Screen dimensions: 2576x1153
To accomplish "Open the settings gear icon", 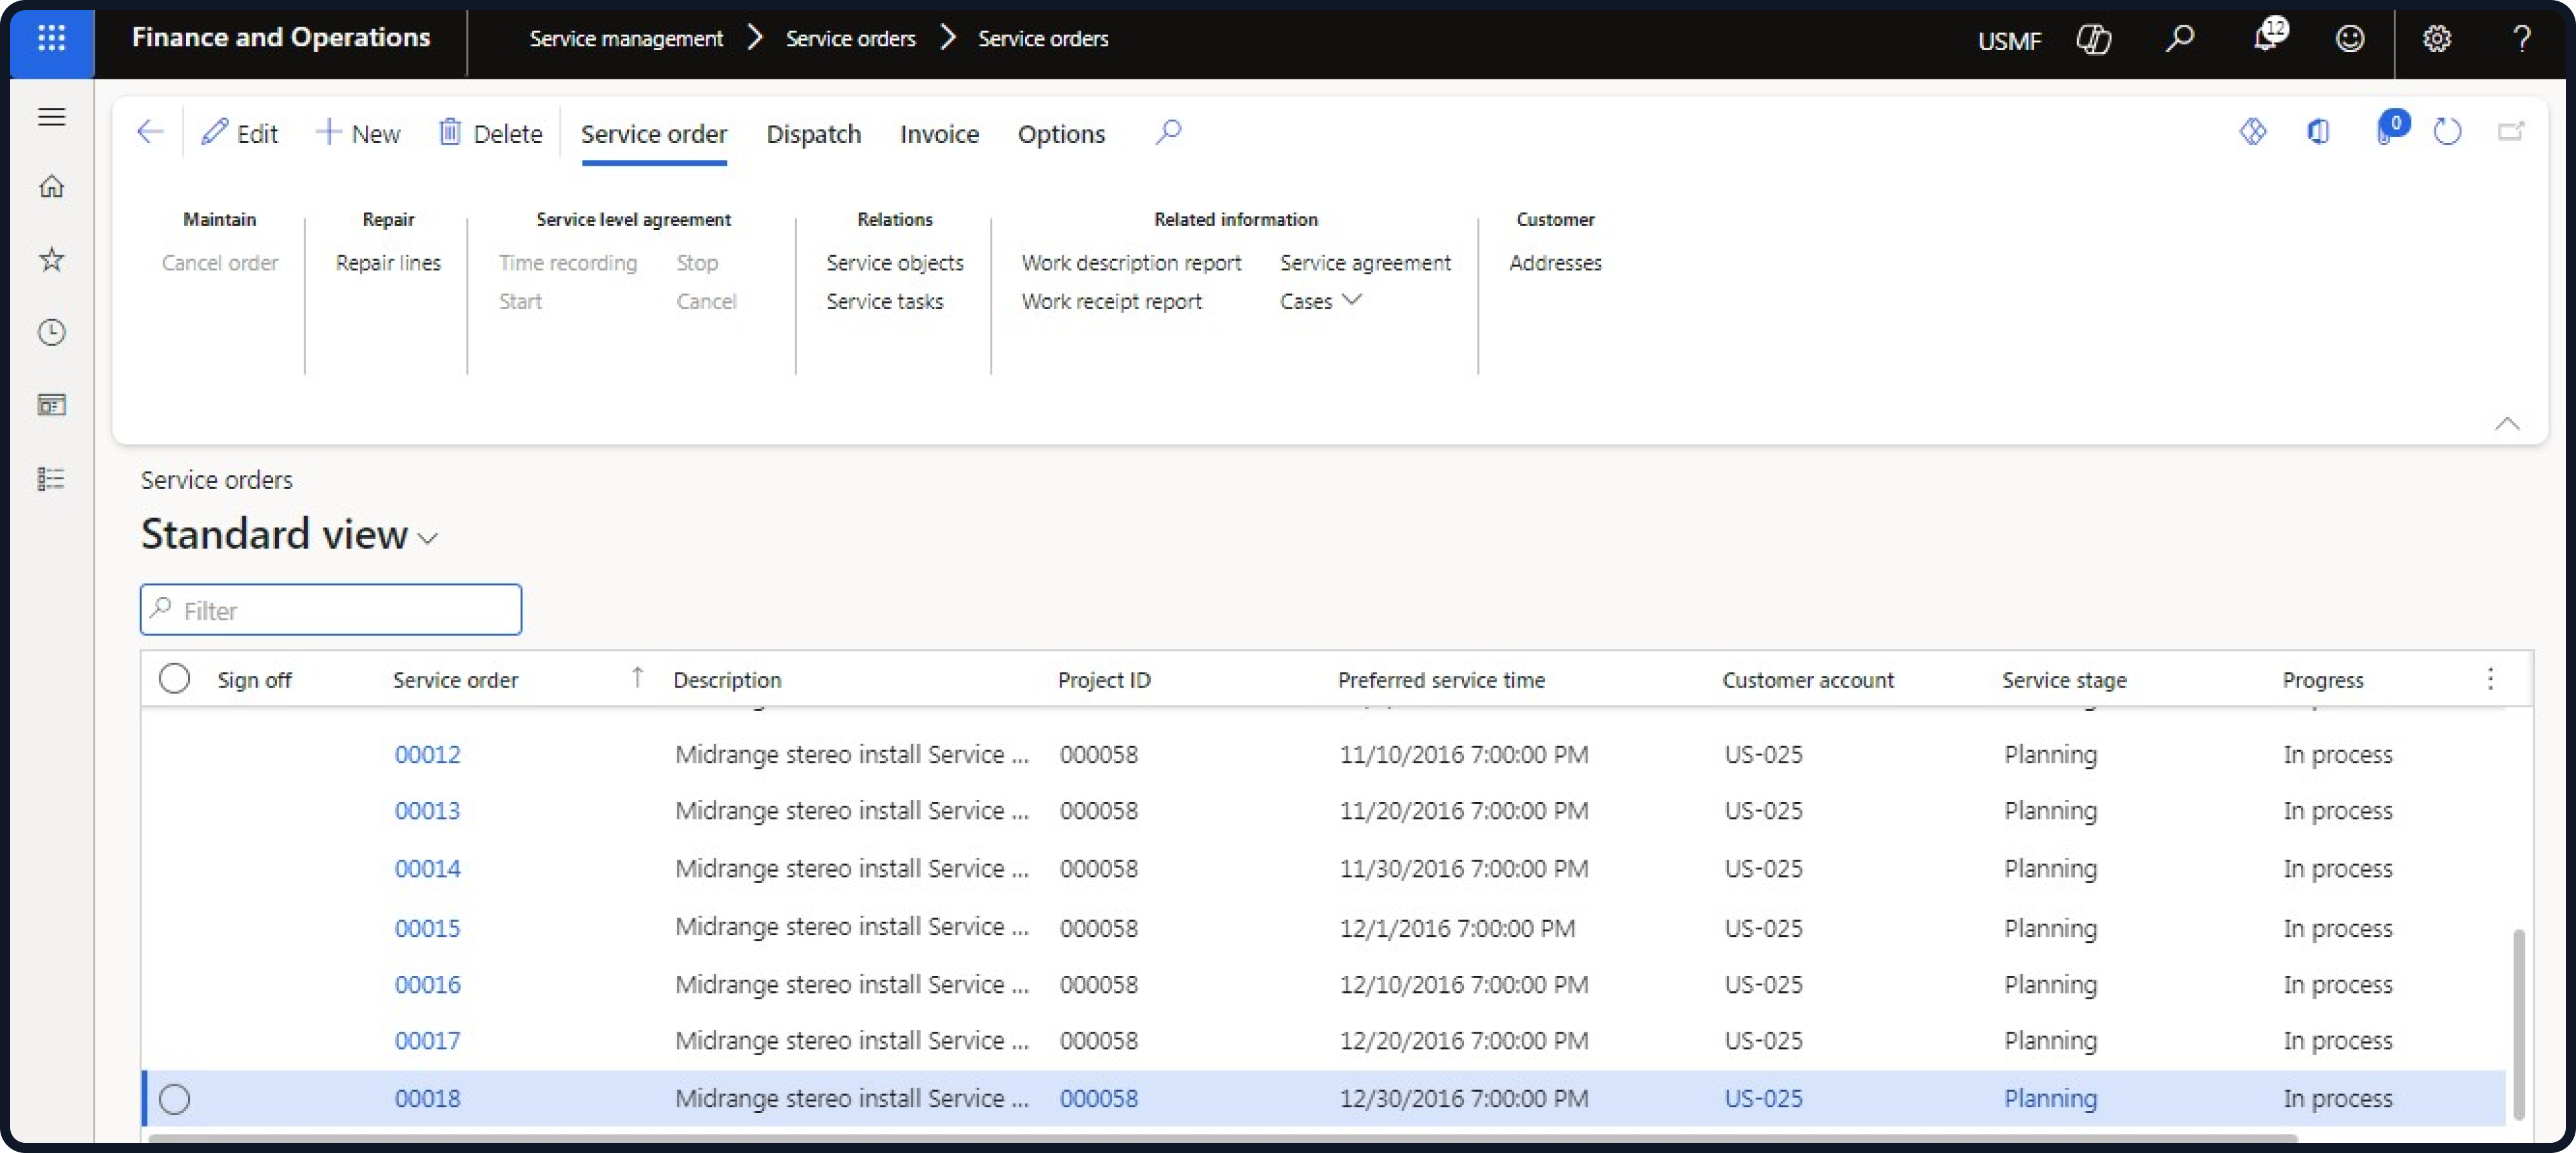I will [2436, 39].
